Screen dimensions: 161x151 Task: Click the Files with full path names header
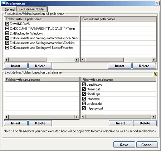click(118, 19)
